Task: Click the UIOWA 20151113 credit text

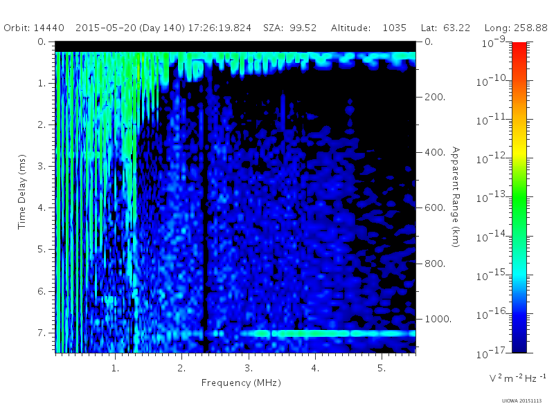Action: pos(521,401)
